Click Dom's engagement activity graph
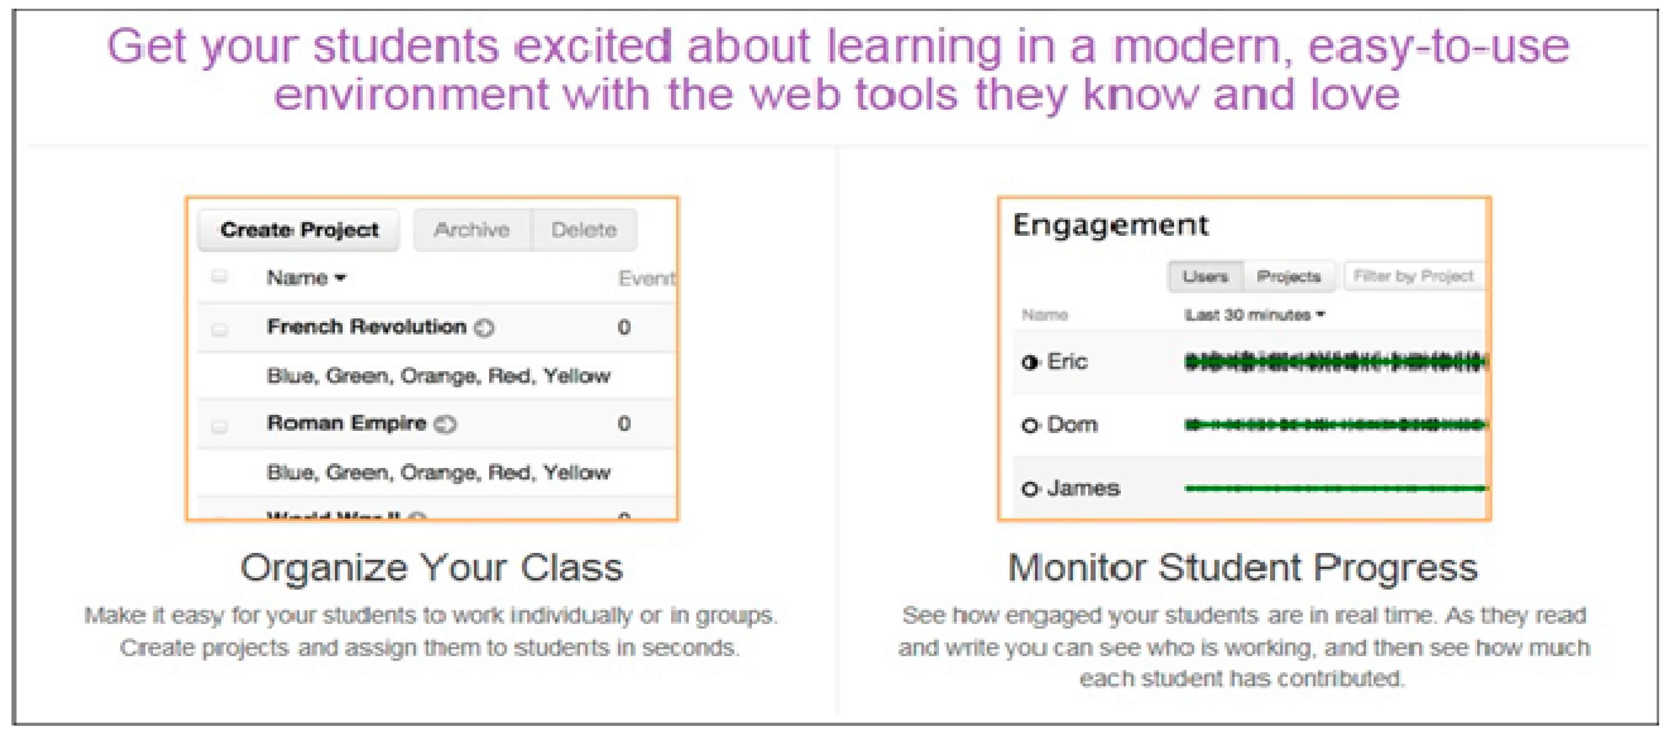Image resolution: width=1672 pixels, height=736 pixels. pos(1334,425)
